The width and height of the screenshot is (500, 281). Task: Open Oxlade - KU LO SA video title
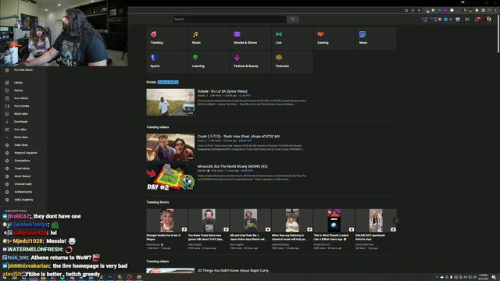pos(222,91)
